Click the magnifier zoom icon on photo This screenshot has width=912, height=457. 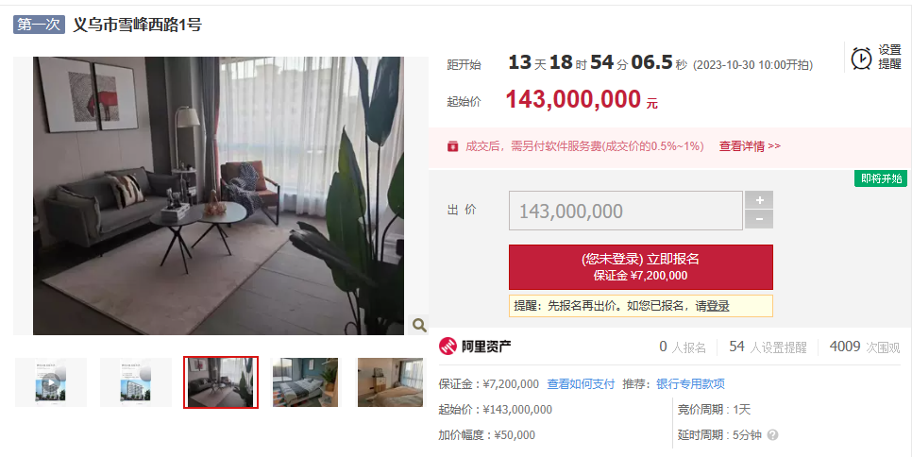click(x=419, y=325)
